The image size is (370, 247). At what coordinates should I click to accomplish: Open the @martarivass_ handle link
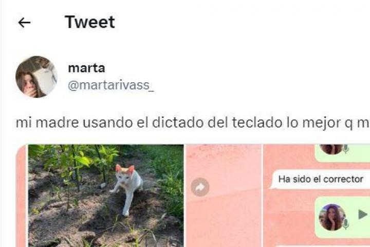(x=111, y=85)
